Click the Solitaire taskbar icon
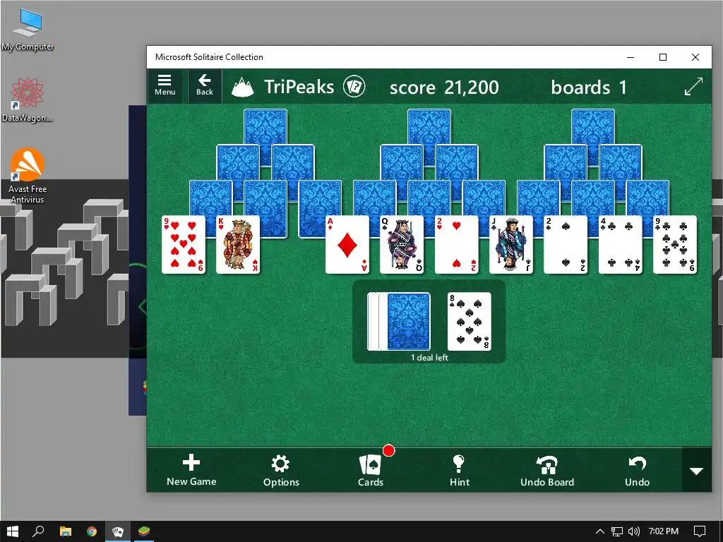The height and width of the screenshot is (542, 723). pos(118,531)
